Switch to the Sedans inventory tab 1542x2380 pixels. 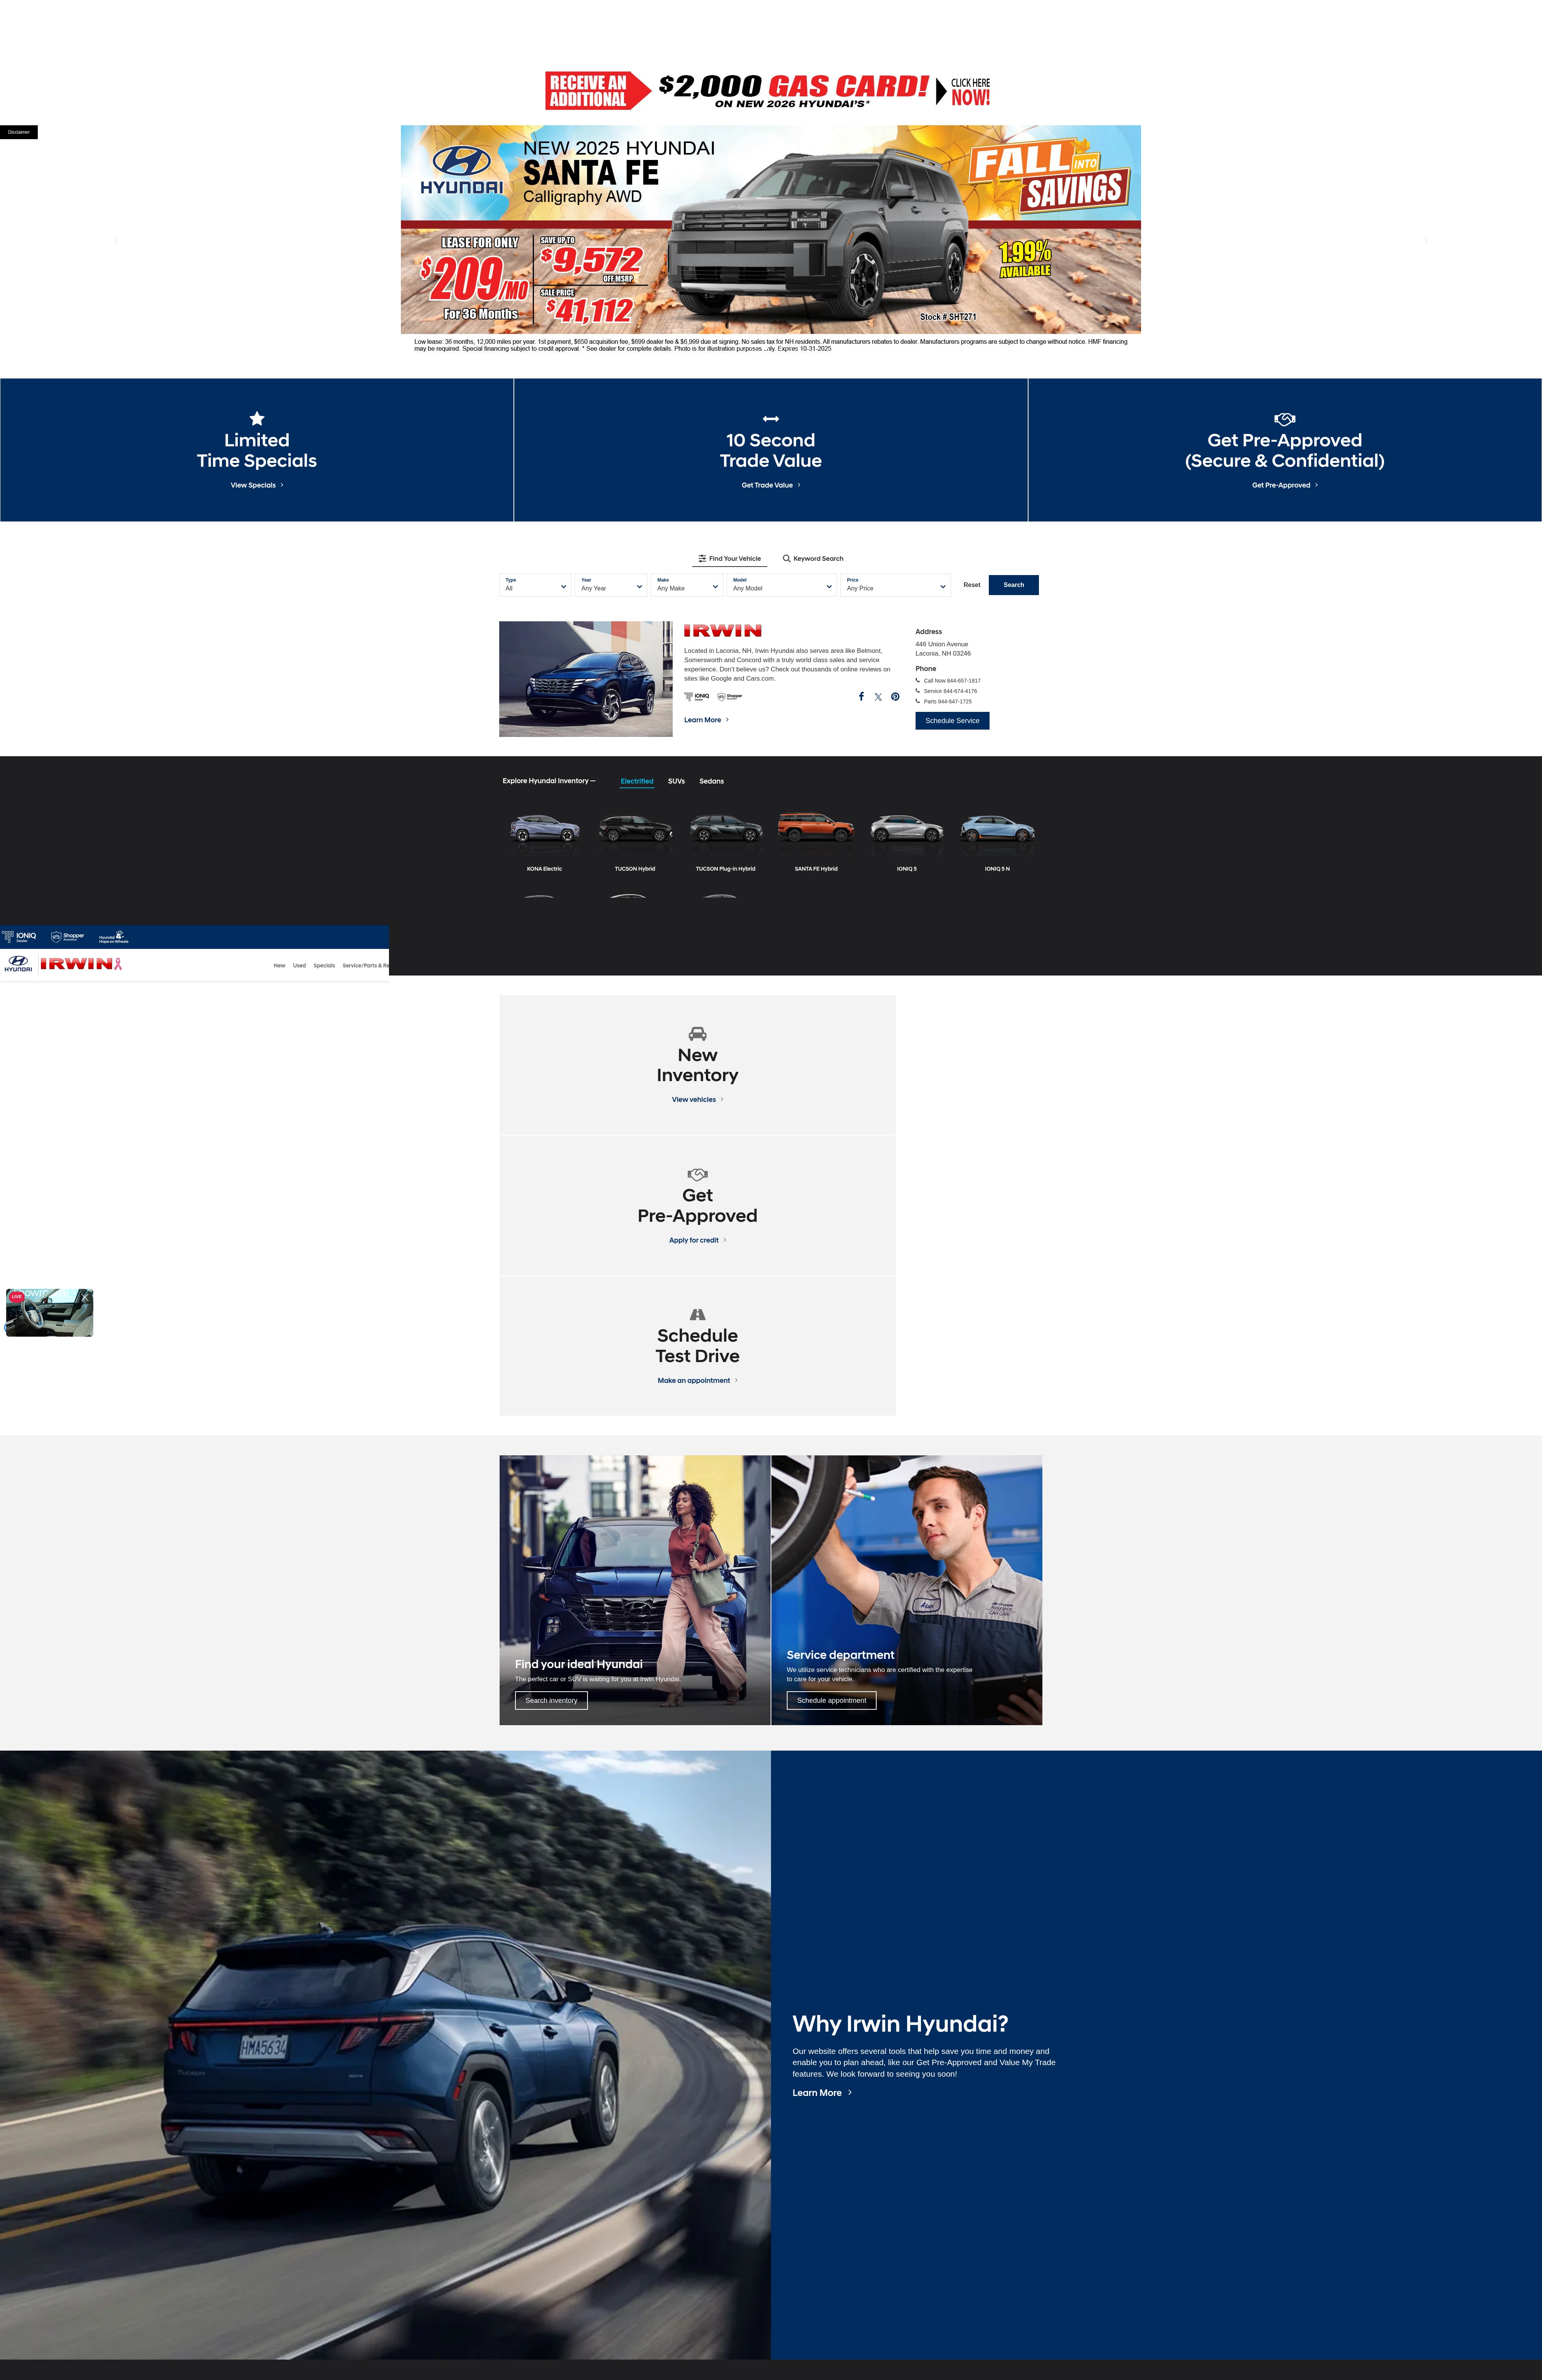pos(711,781)
